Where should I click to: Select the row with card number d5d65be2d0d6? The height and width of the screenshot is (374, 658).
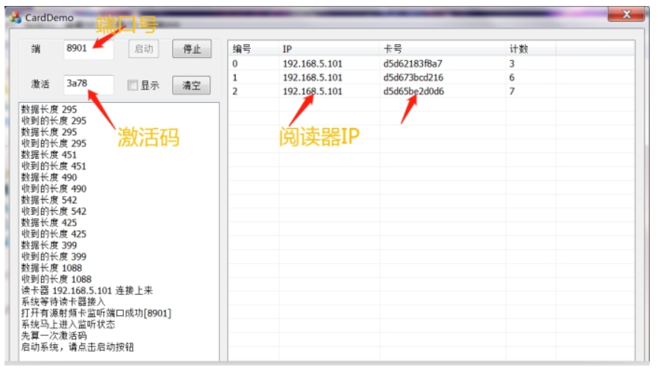tap(413, 92)
